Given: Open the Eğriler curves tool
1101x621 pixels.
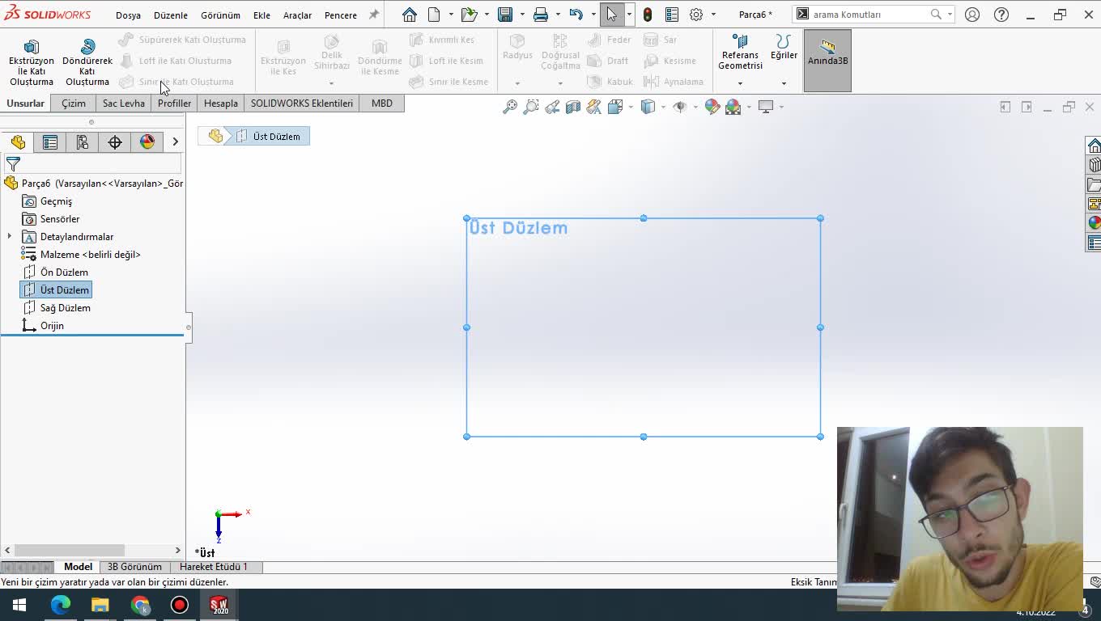Looking at the screenshot, I should pos(784,48).
